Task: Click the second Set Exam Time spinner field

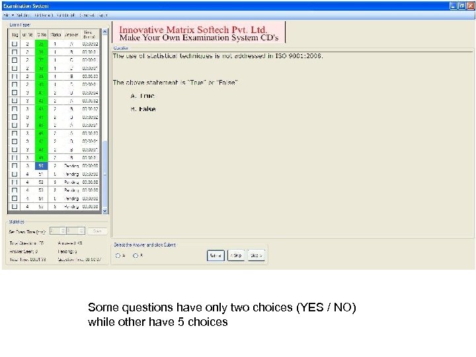Action: [75, 231]
